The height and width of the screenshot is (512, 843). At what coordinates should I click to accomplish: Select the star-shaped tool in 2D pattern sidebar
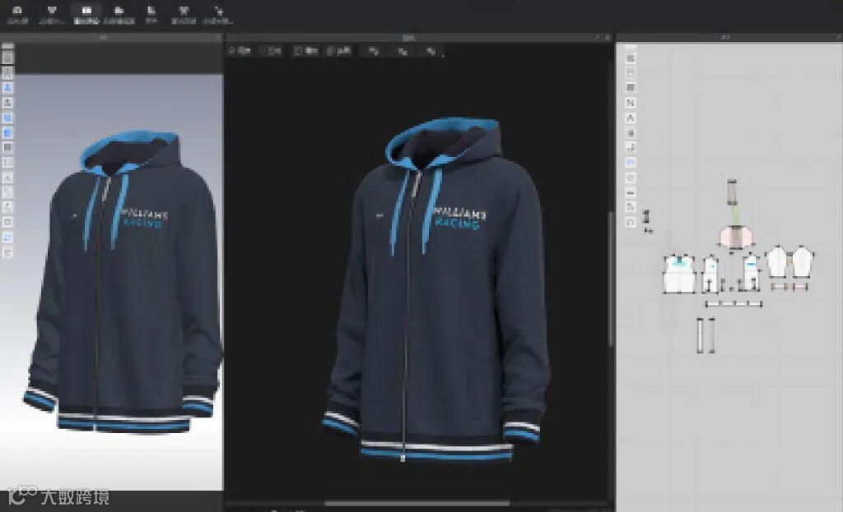click(x=631, y=178)
